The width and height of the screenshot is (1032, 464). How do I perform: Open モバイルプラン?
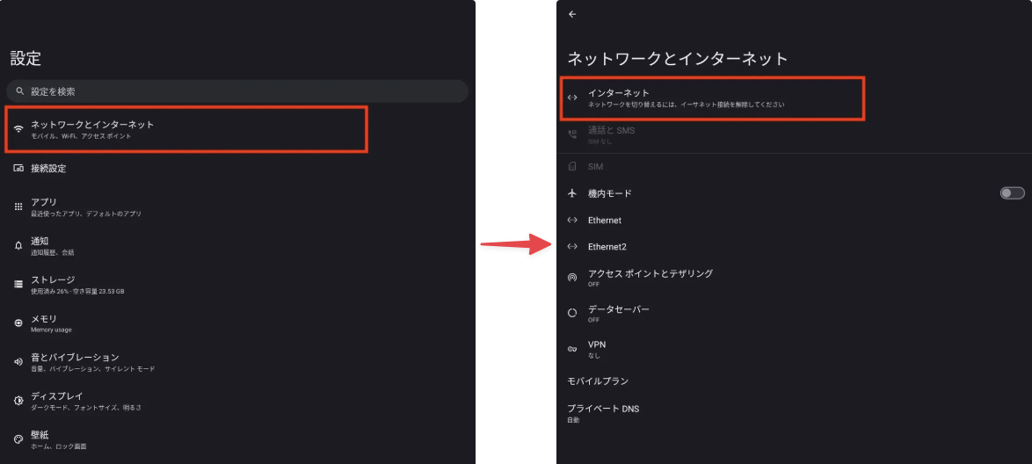[x=598, y=381]
